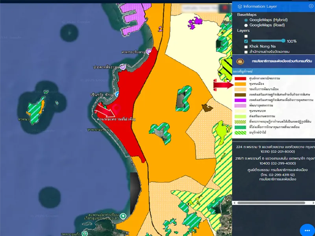Click the department emblem logo icon
Screen dimensions: 315x236
[x=240, y=62]
